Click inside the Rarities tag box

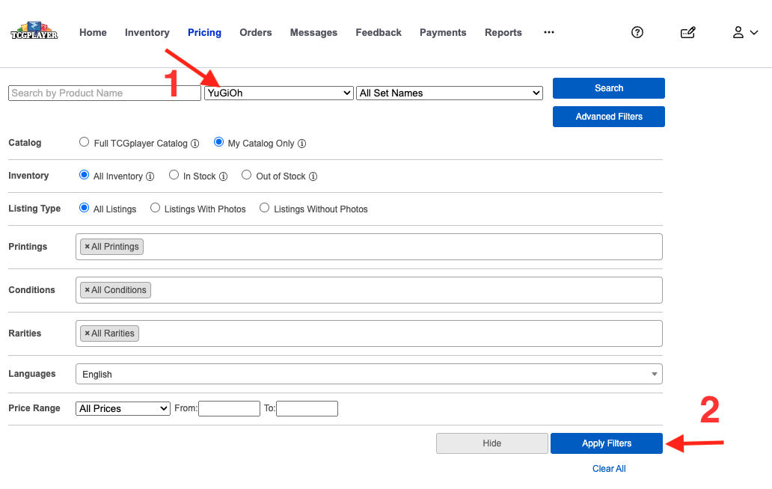[369, 333]
